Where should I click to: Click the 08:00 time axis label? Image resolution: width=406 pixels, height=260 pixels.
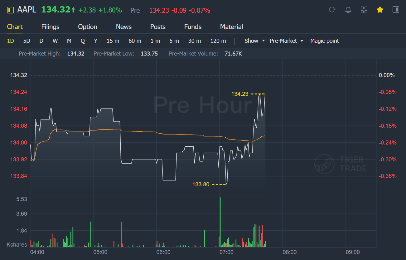click(x=289, y=252)
